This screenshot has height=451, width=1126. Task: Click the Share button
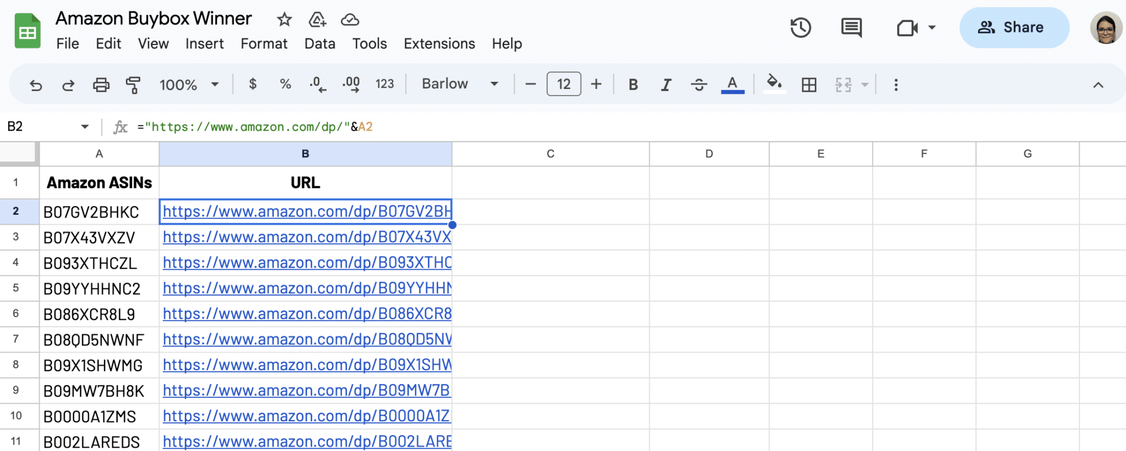click(x=1014, y=27)
